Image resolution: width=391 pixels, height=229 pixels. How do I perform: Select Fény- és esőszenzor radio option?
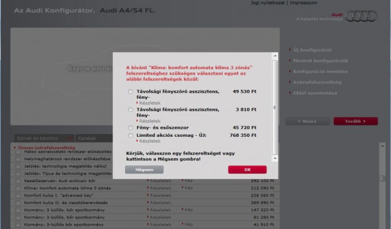[130, 128]
